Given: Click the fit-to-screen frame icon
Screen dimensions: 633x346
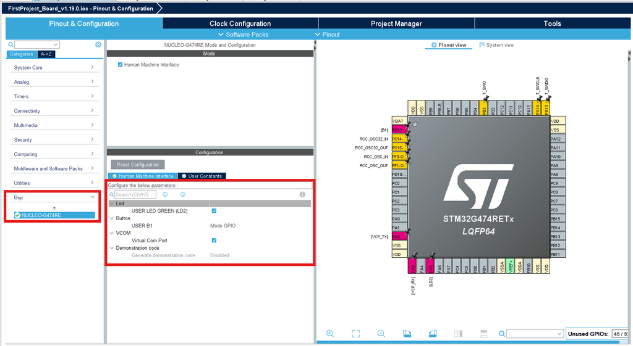Looking at the screenshot, I should tap(355, 334).
